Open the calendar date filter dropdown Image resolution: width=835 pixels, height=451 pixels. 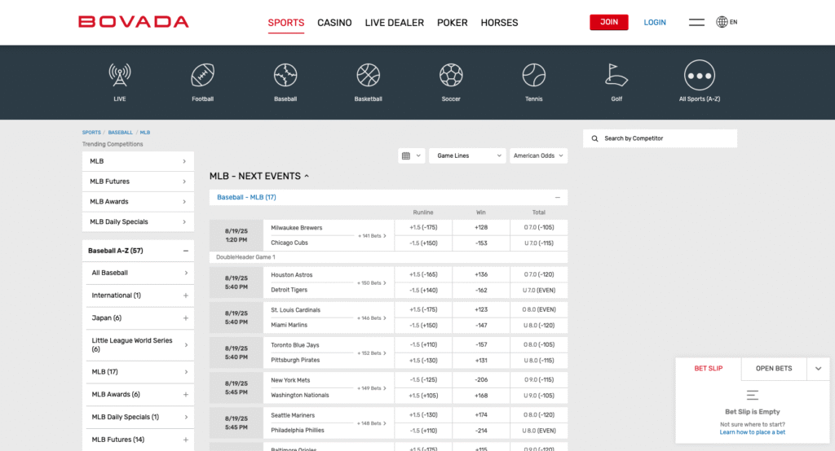click(411, 155)
